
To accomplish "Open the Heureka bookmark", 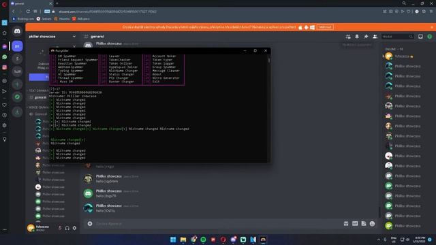I will pos(62,19).
